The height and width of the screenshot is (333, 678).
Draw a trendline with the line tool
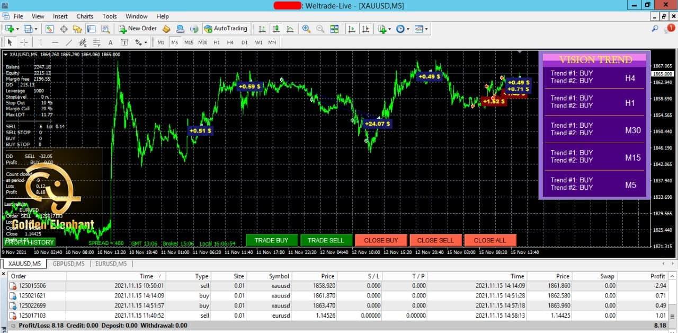(x=69, y=42)
